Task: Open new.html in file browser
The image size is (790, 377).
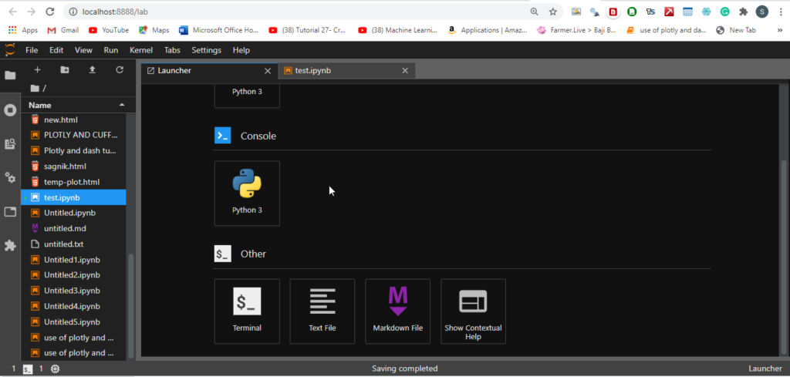Action: [73, 119]
